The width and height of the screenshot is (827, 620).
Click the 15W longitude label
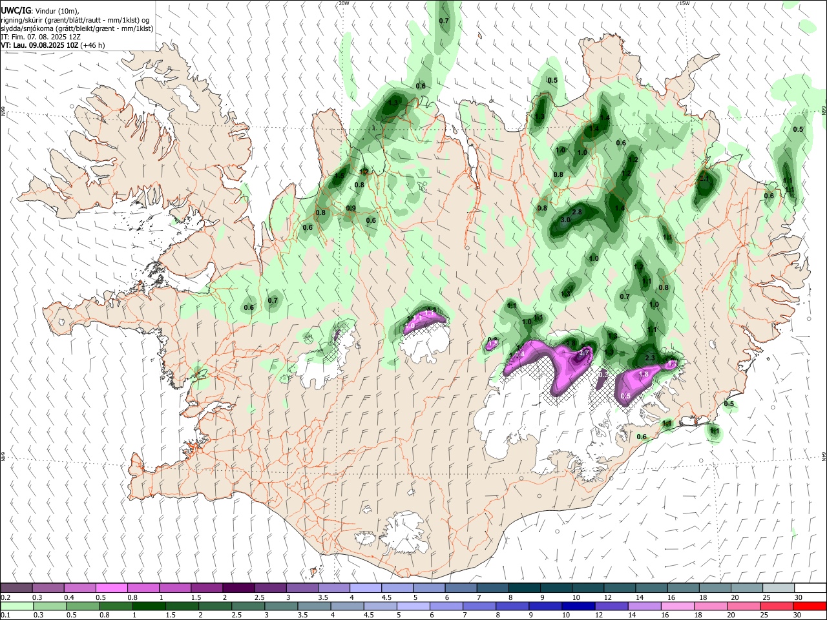[684, 3]
